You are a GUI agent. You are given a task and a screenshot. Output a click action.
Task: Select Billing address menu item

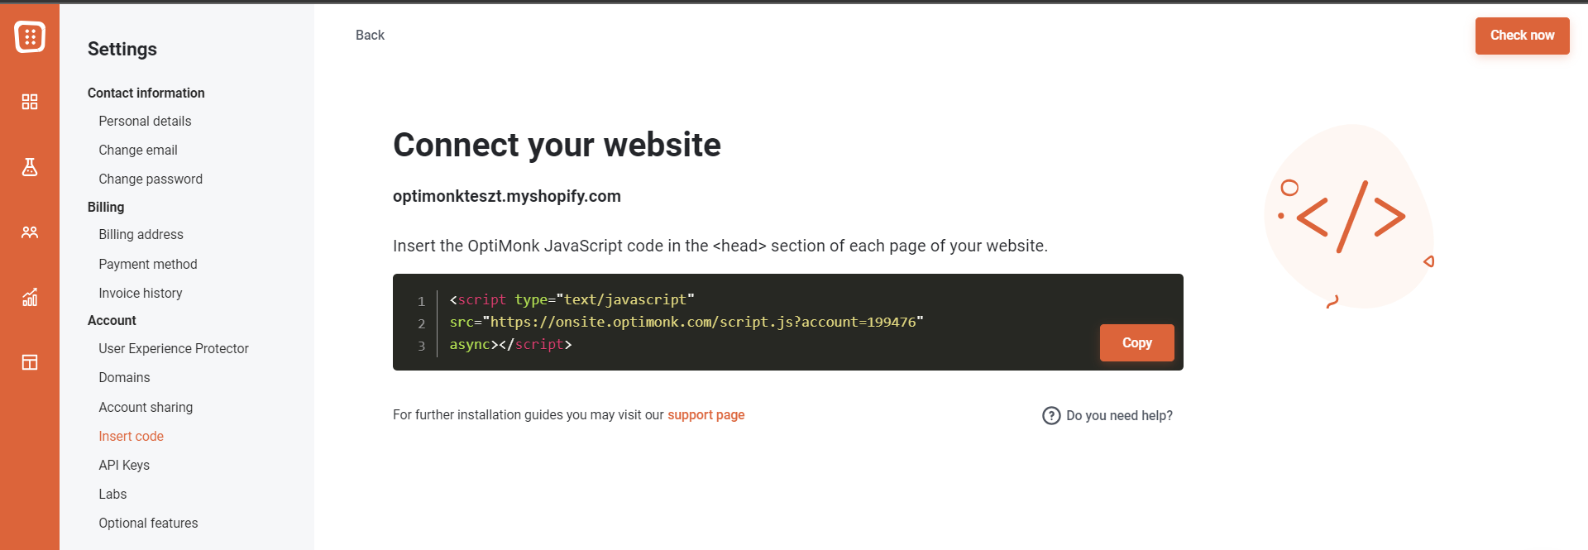pos(141,234)
